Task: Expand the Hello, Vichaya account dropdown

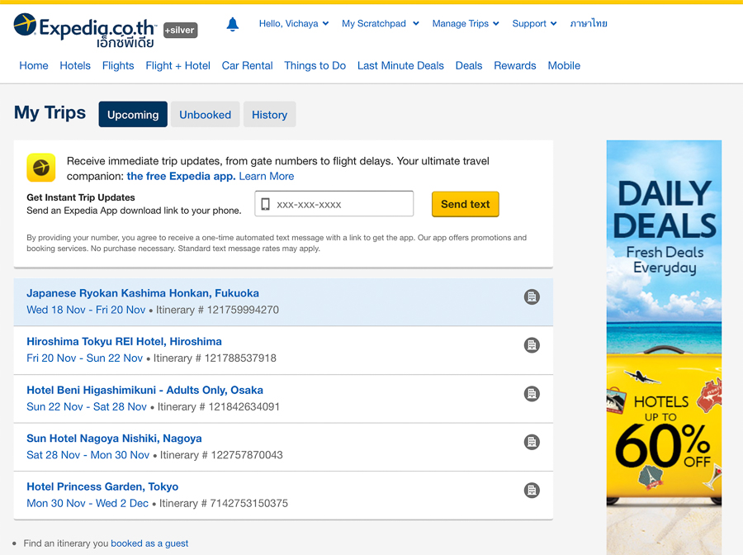Action: (x=294, y=24)
